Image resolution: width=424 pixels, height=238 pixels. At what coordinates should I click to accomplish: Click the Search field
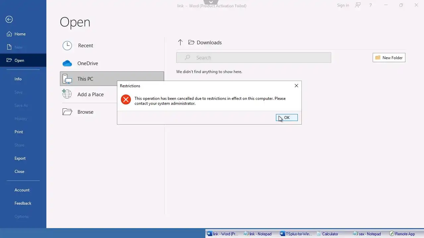point(254,58)
